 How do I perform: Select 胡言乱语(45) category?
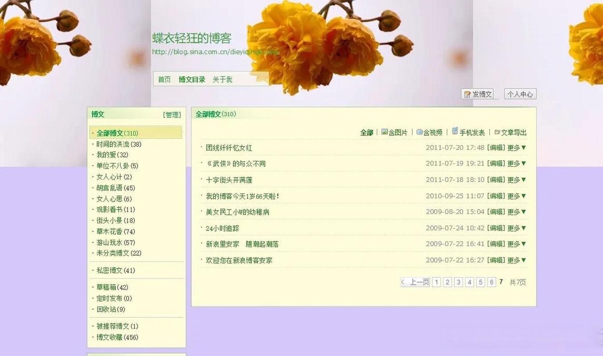(x=116, y=188)
